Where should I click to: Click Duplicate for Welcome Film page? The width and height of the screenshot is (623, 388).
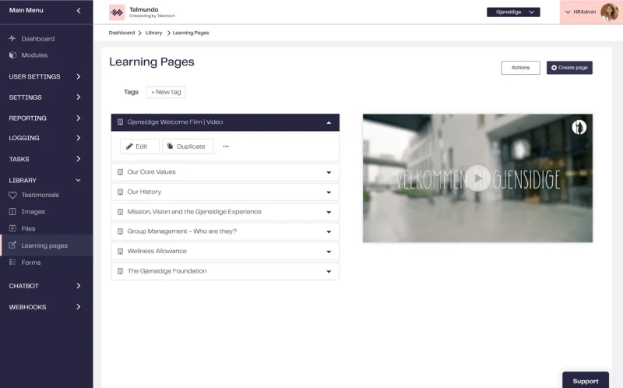[188, 146]
